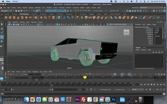The image size is (167, 104).
Task: Toggle the lock selection padlock on the status line
Action: click(68, 11)
